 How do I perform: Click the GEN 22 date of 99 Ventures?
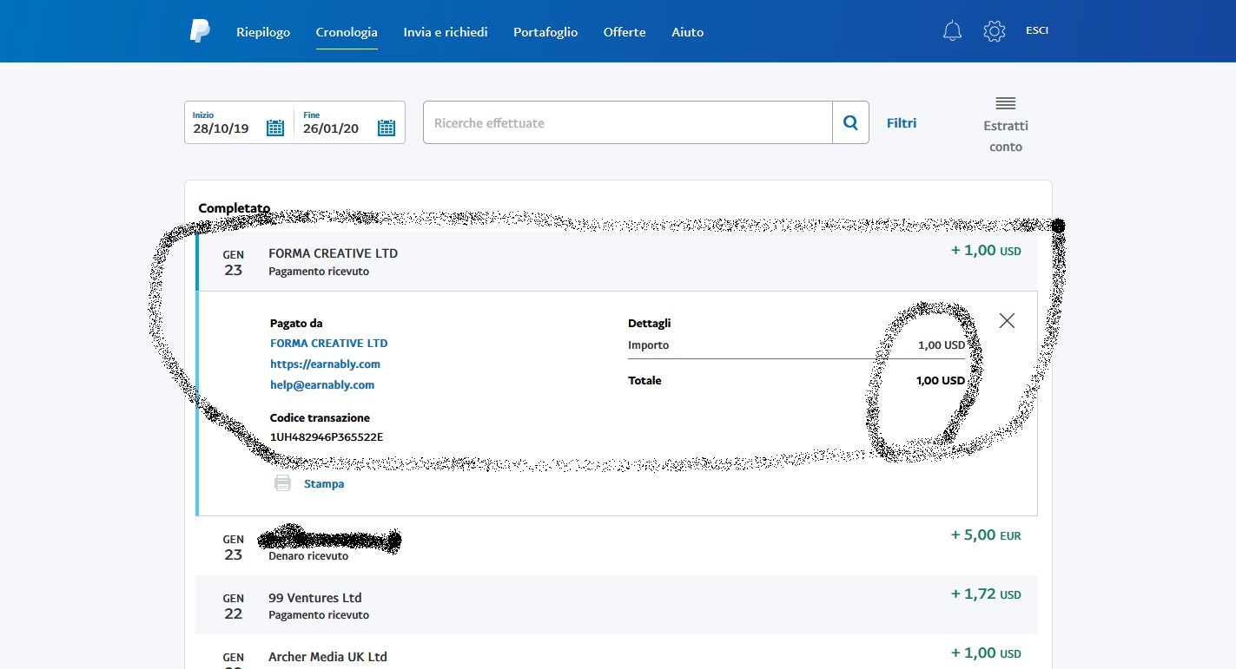click(x=234, y=606)
